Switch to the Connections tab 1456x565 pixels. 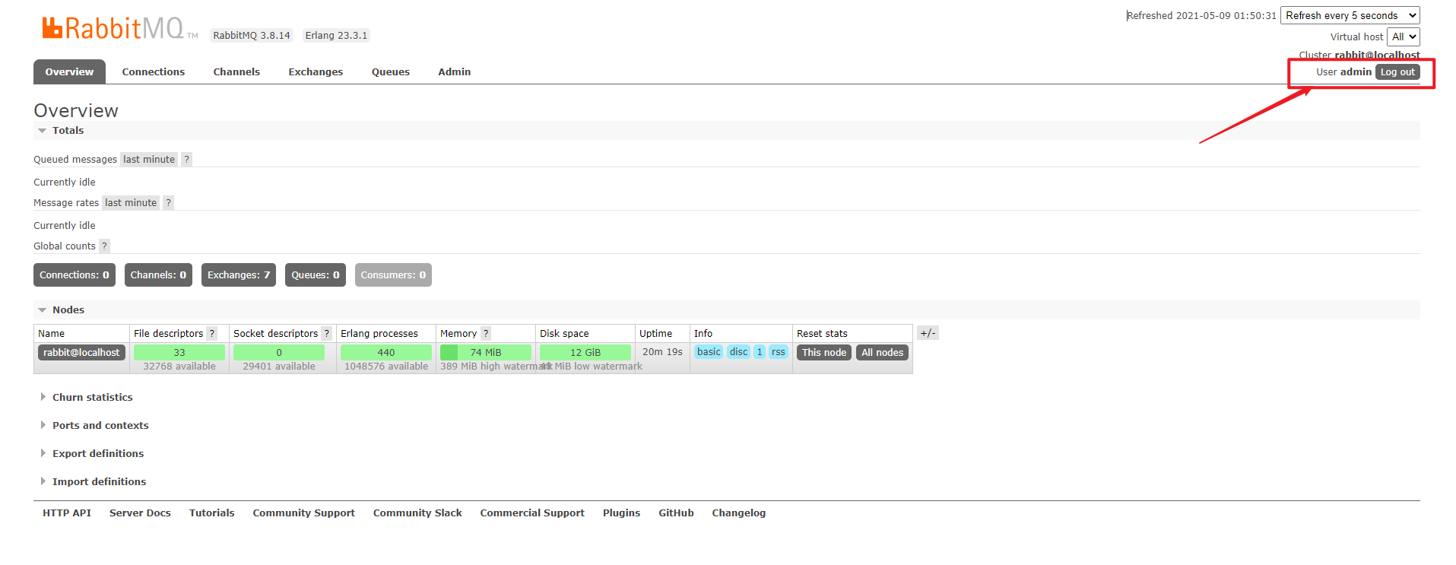pos(154,71)
